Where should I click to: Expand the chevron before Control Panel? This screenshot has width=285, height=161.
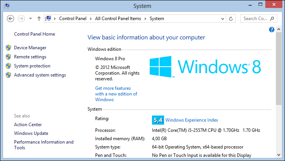point(55,19)
